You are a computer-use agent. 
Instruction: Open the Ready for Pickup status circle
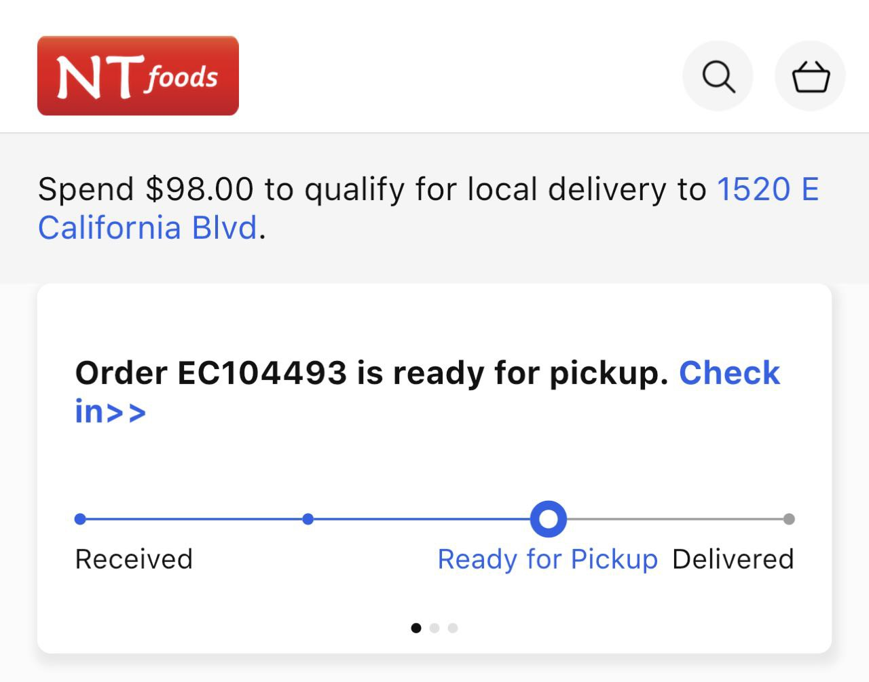pos(548,518)
